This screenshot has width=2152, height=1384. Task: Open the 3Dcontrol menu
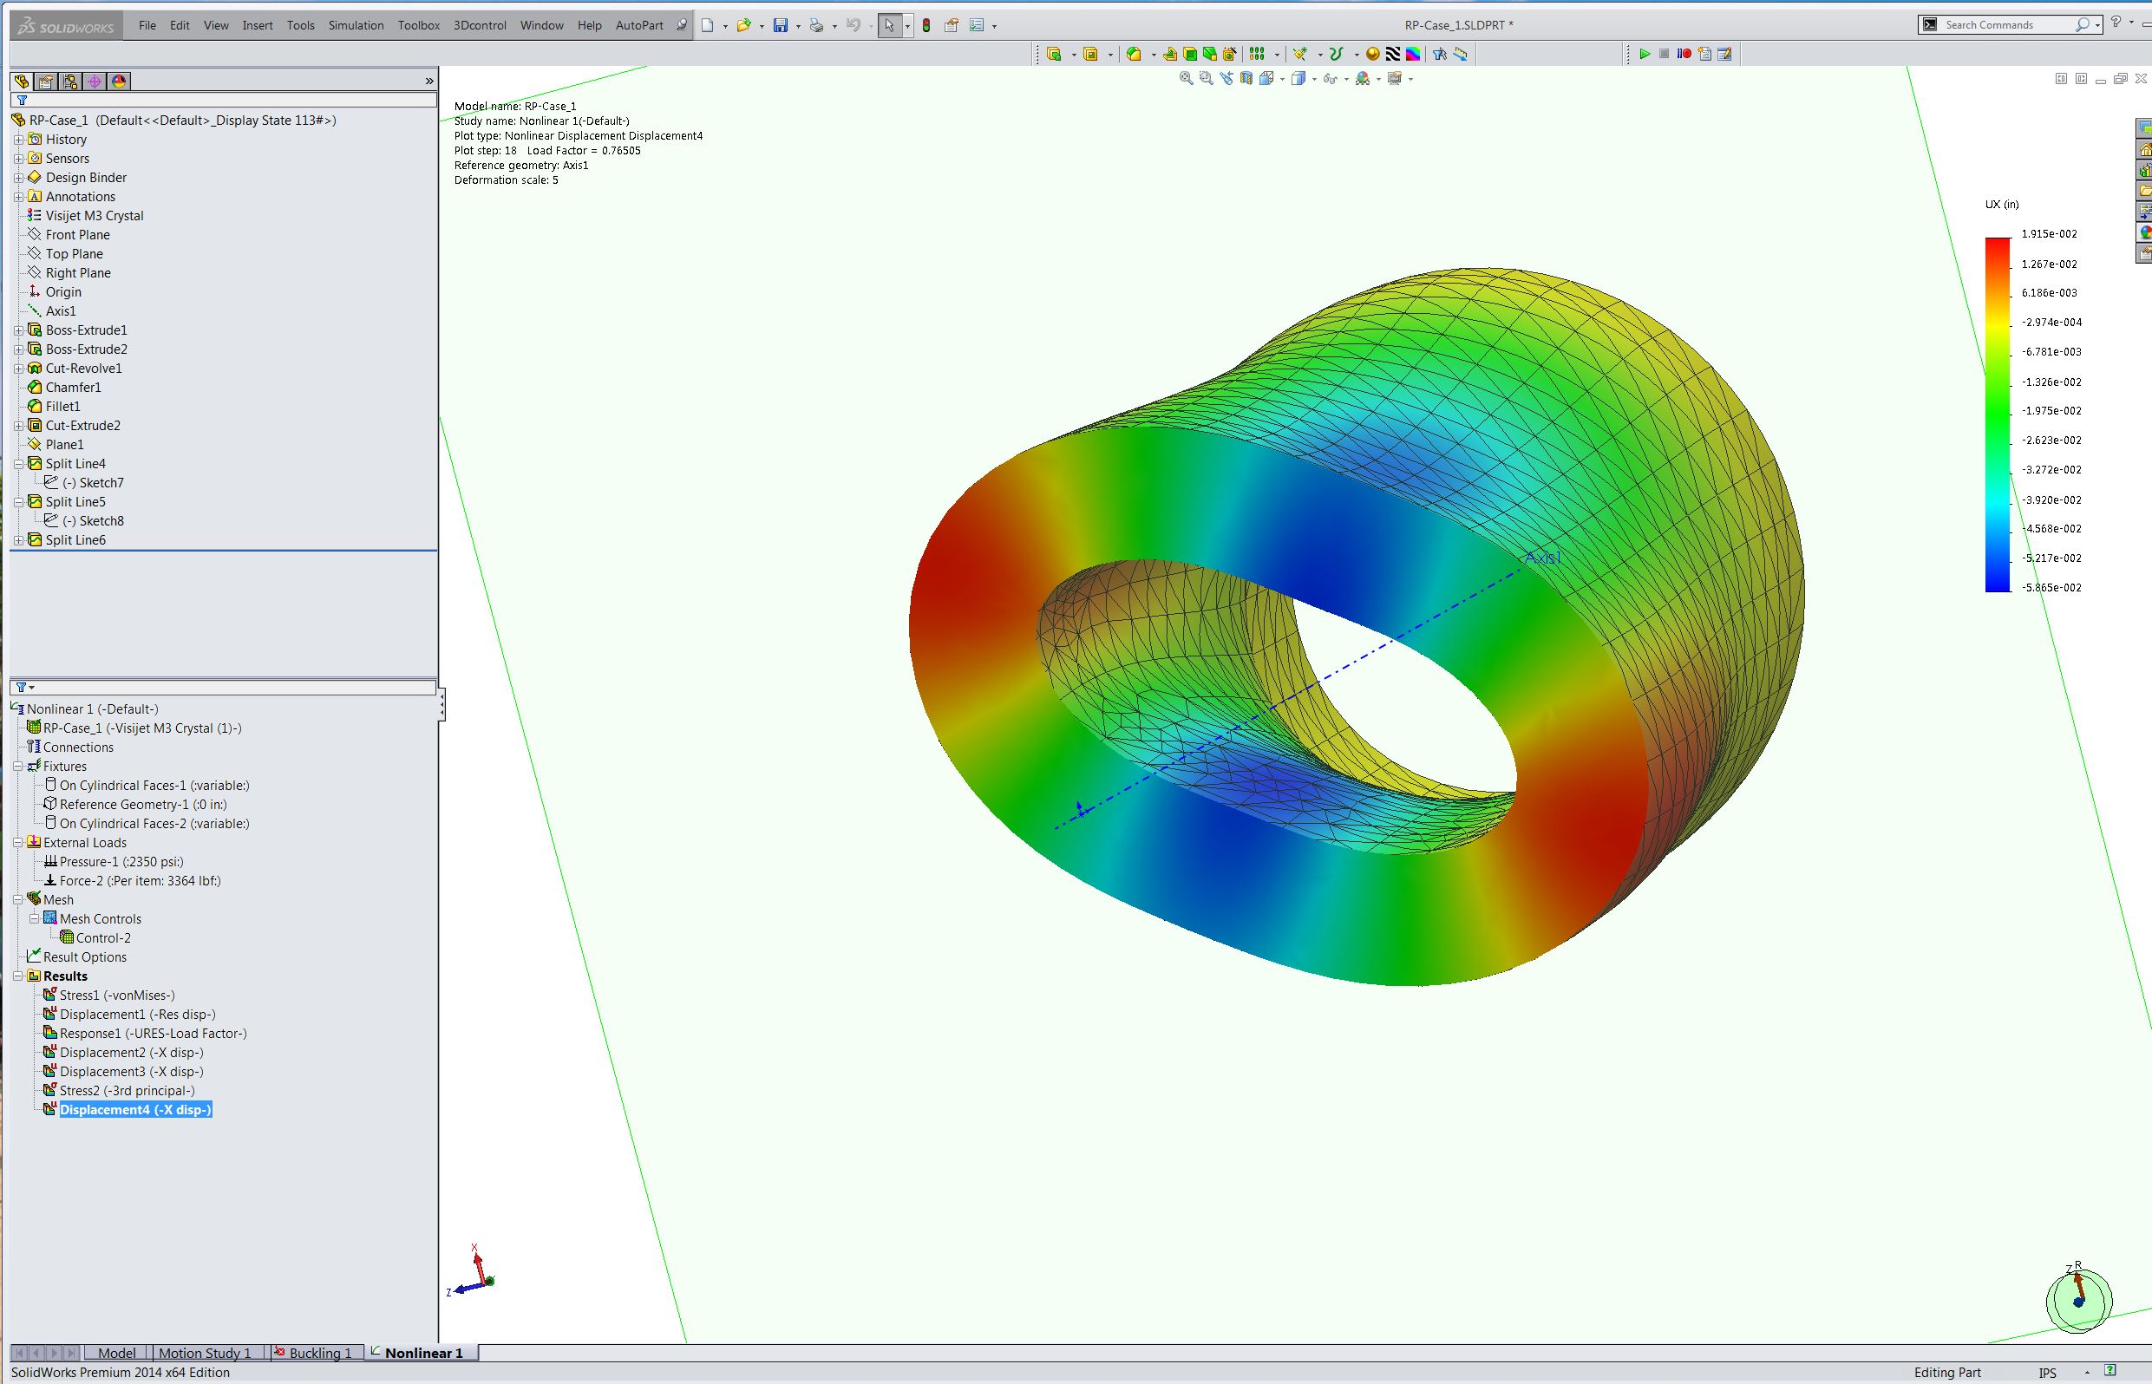click(480, 25)
